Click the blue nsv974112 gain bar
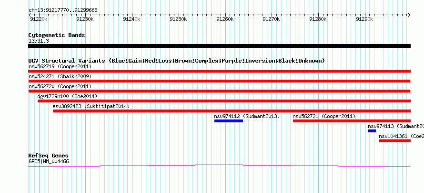424x193 pixels. click(229, 121)
